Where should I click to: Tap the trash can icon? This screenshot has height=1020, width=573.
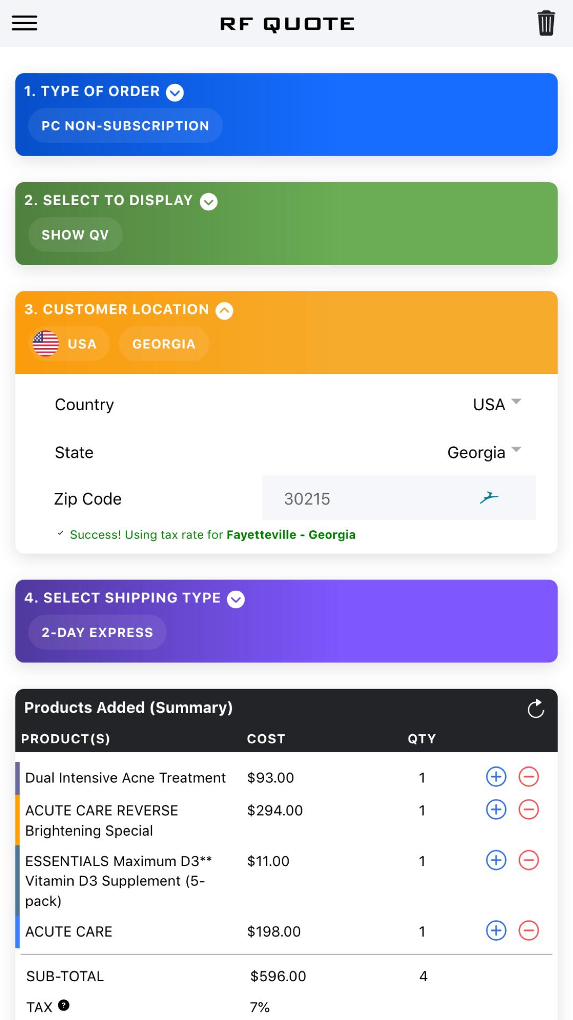pyautogui.click(x=546, y=23)
